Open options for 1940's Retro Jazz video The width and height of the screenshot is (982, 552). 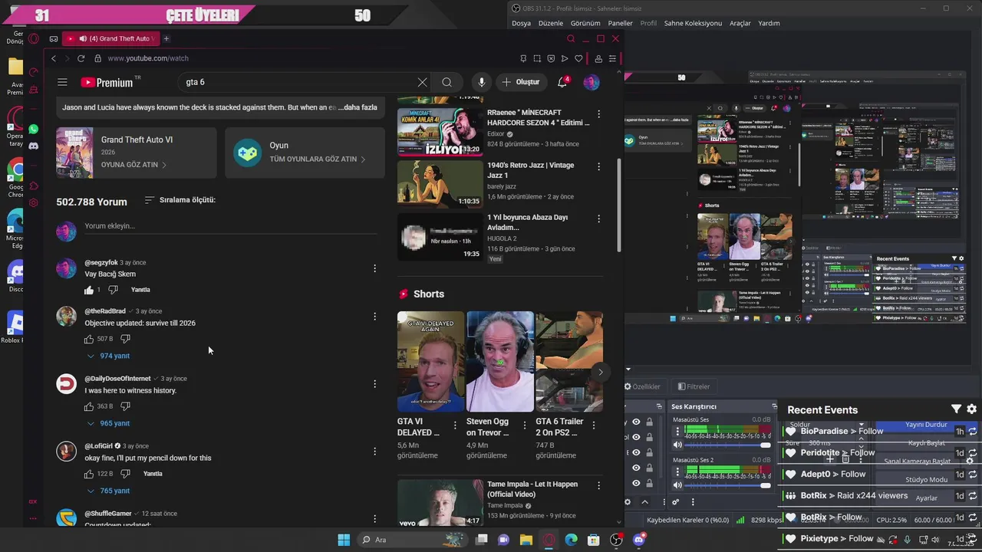pos(599,166)
